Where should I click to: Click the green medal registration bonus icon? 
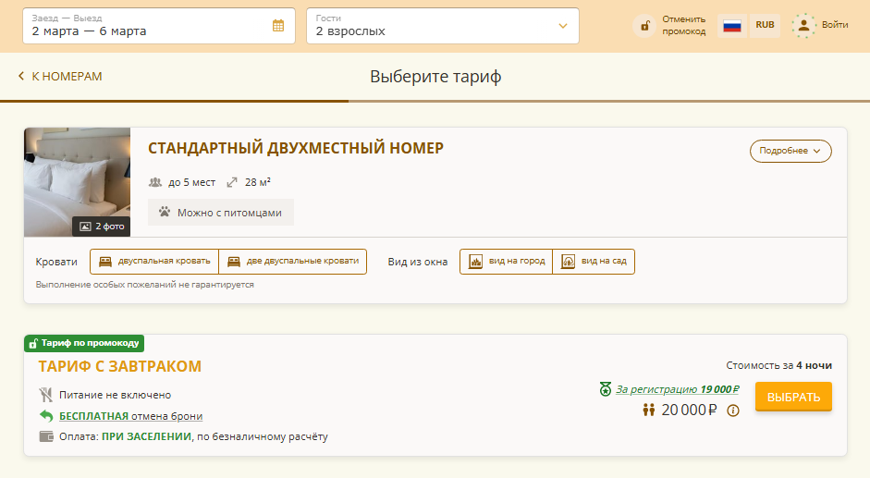tap(606, 388)
